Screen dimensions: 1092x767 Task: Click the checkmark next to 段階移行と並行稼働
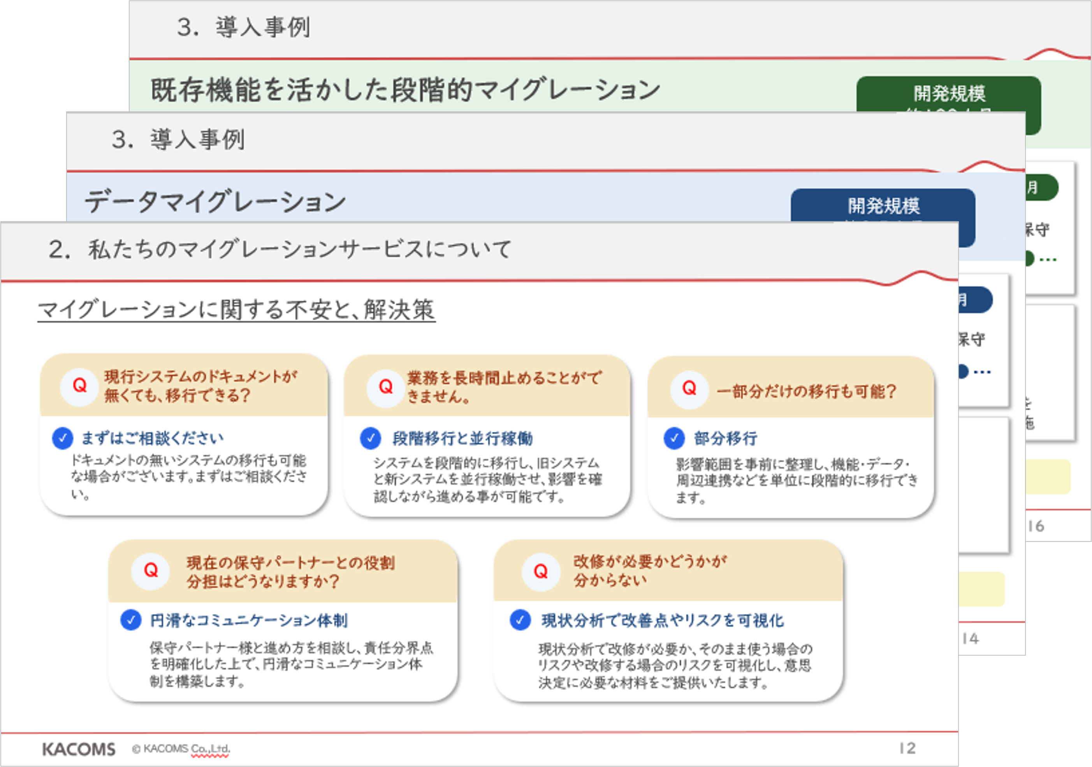click(371, 438)
